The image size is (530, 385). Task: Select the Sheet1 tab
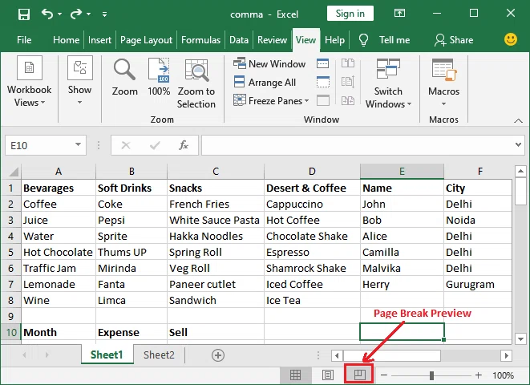click(107, 355)
